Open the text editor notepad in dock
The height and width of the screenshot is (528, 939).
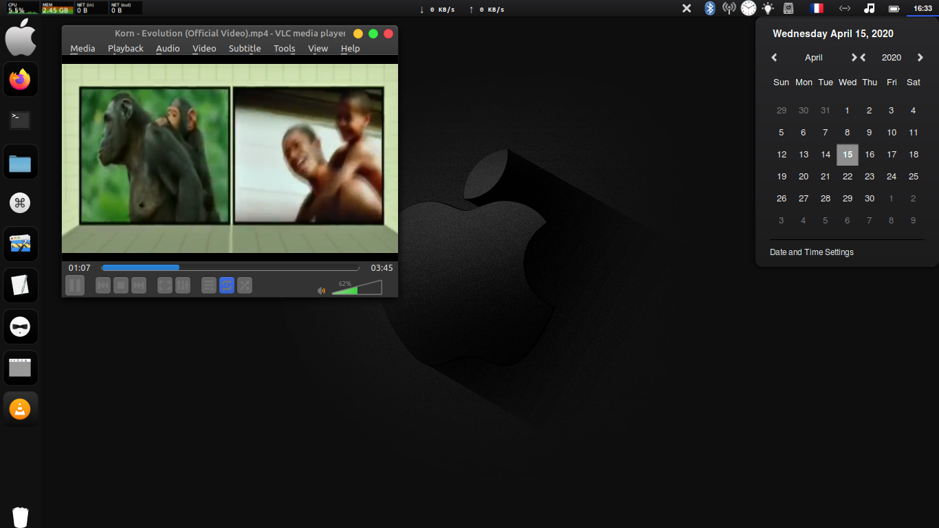pyautogui.click(x=21, y=285)
